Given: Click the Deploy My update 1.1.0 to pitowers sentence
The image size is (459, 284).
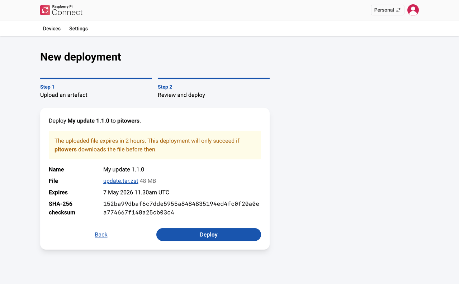Looking at the screenshot, I should (x=95, y=121).
